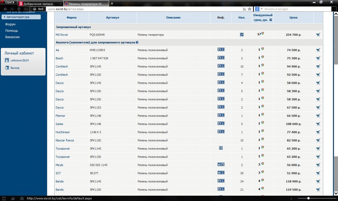The image size is (338, 201).
Task: Open info icons for SCT 5R377
Action: (x=221, y=172)
